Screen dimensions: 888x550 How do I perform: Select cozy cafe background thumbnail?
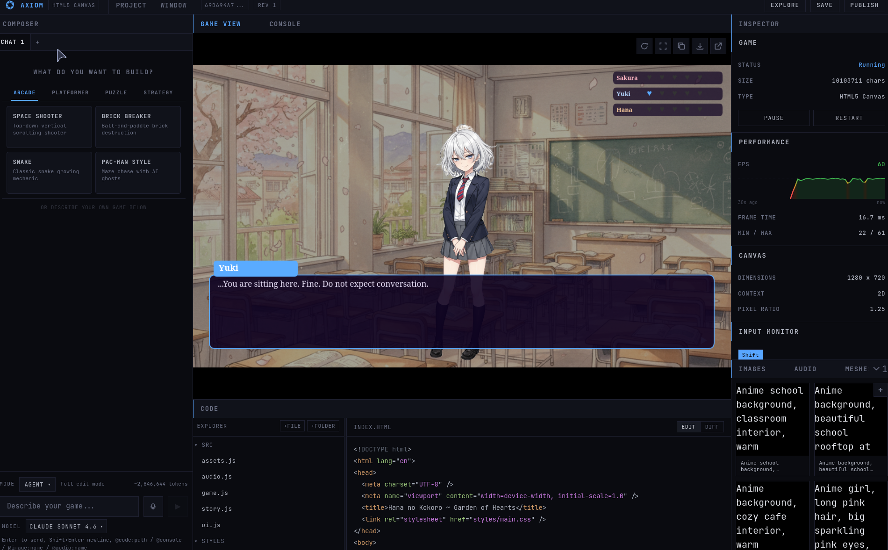[x=772, y=515]
